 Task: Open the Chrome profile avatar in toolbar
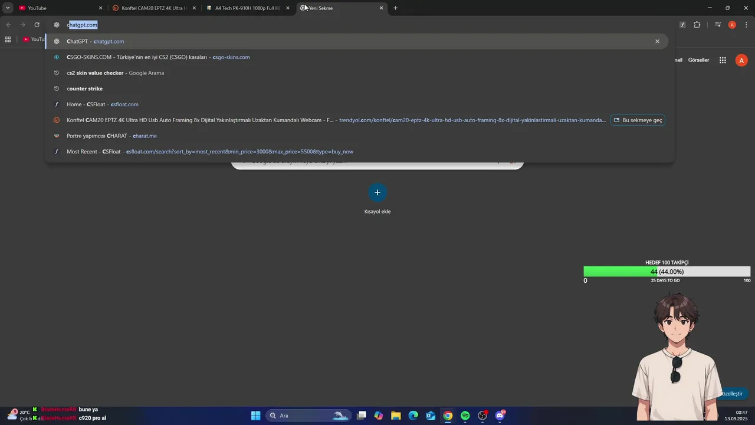[732, 25]
